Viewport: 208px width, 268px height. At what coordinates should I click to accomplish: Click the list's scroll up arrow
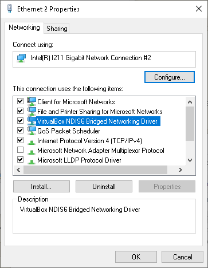190,102
